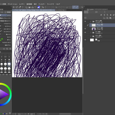
Task: Expand the フォルダー8 layer folder
Action: coord(91,21)
